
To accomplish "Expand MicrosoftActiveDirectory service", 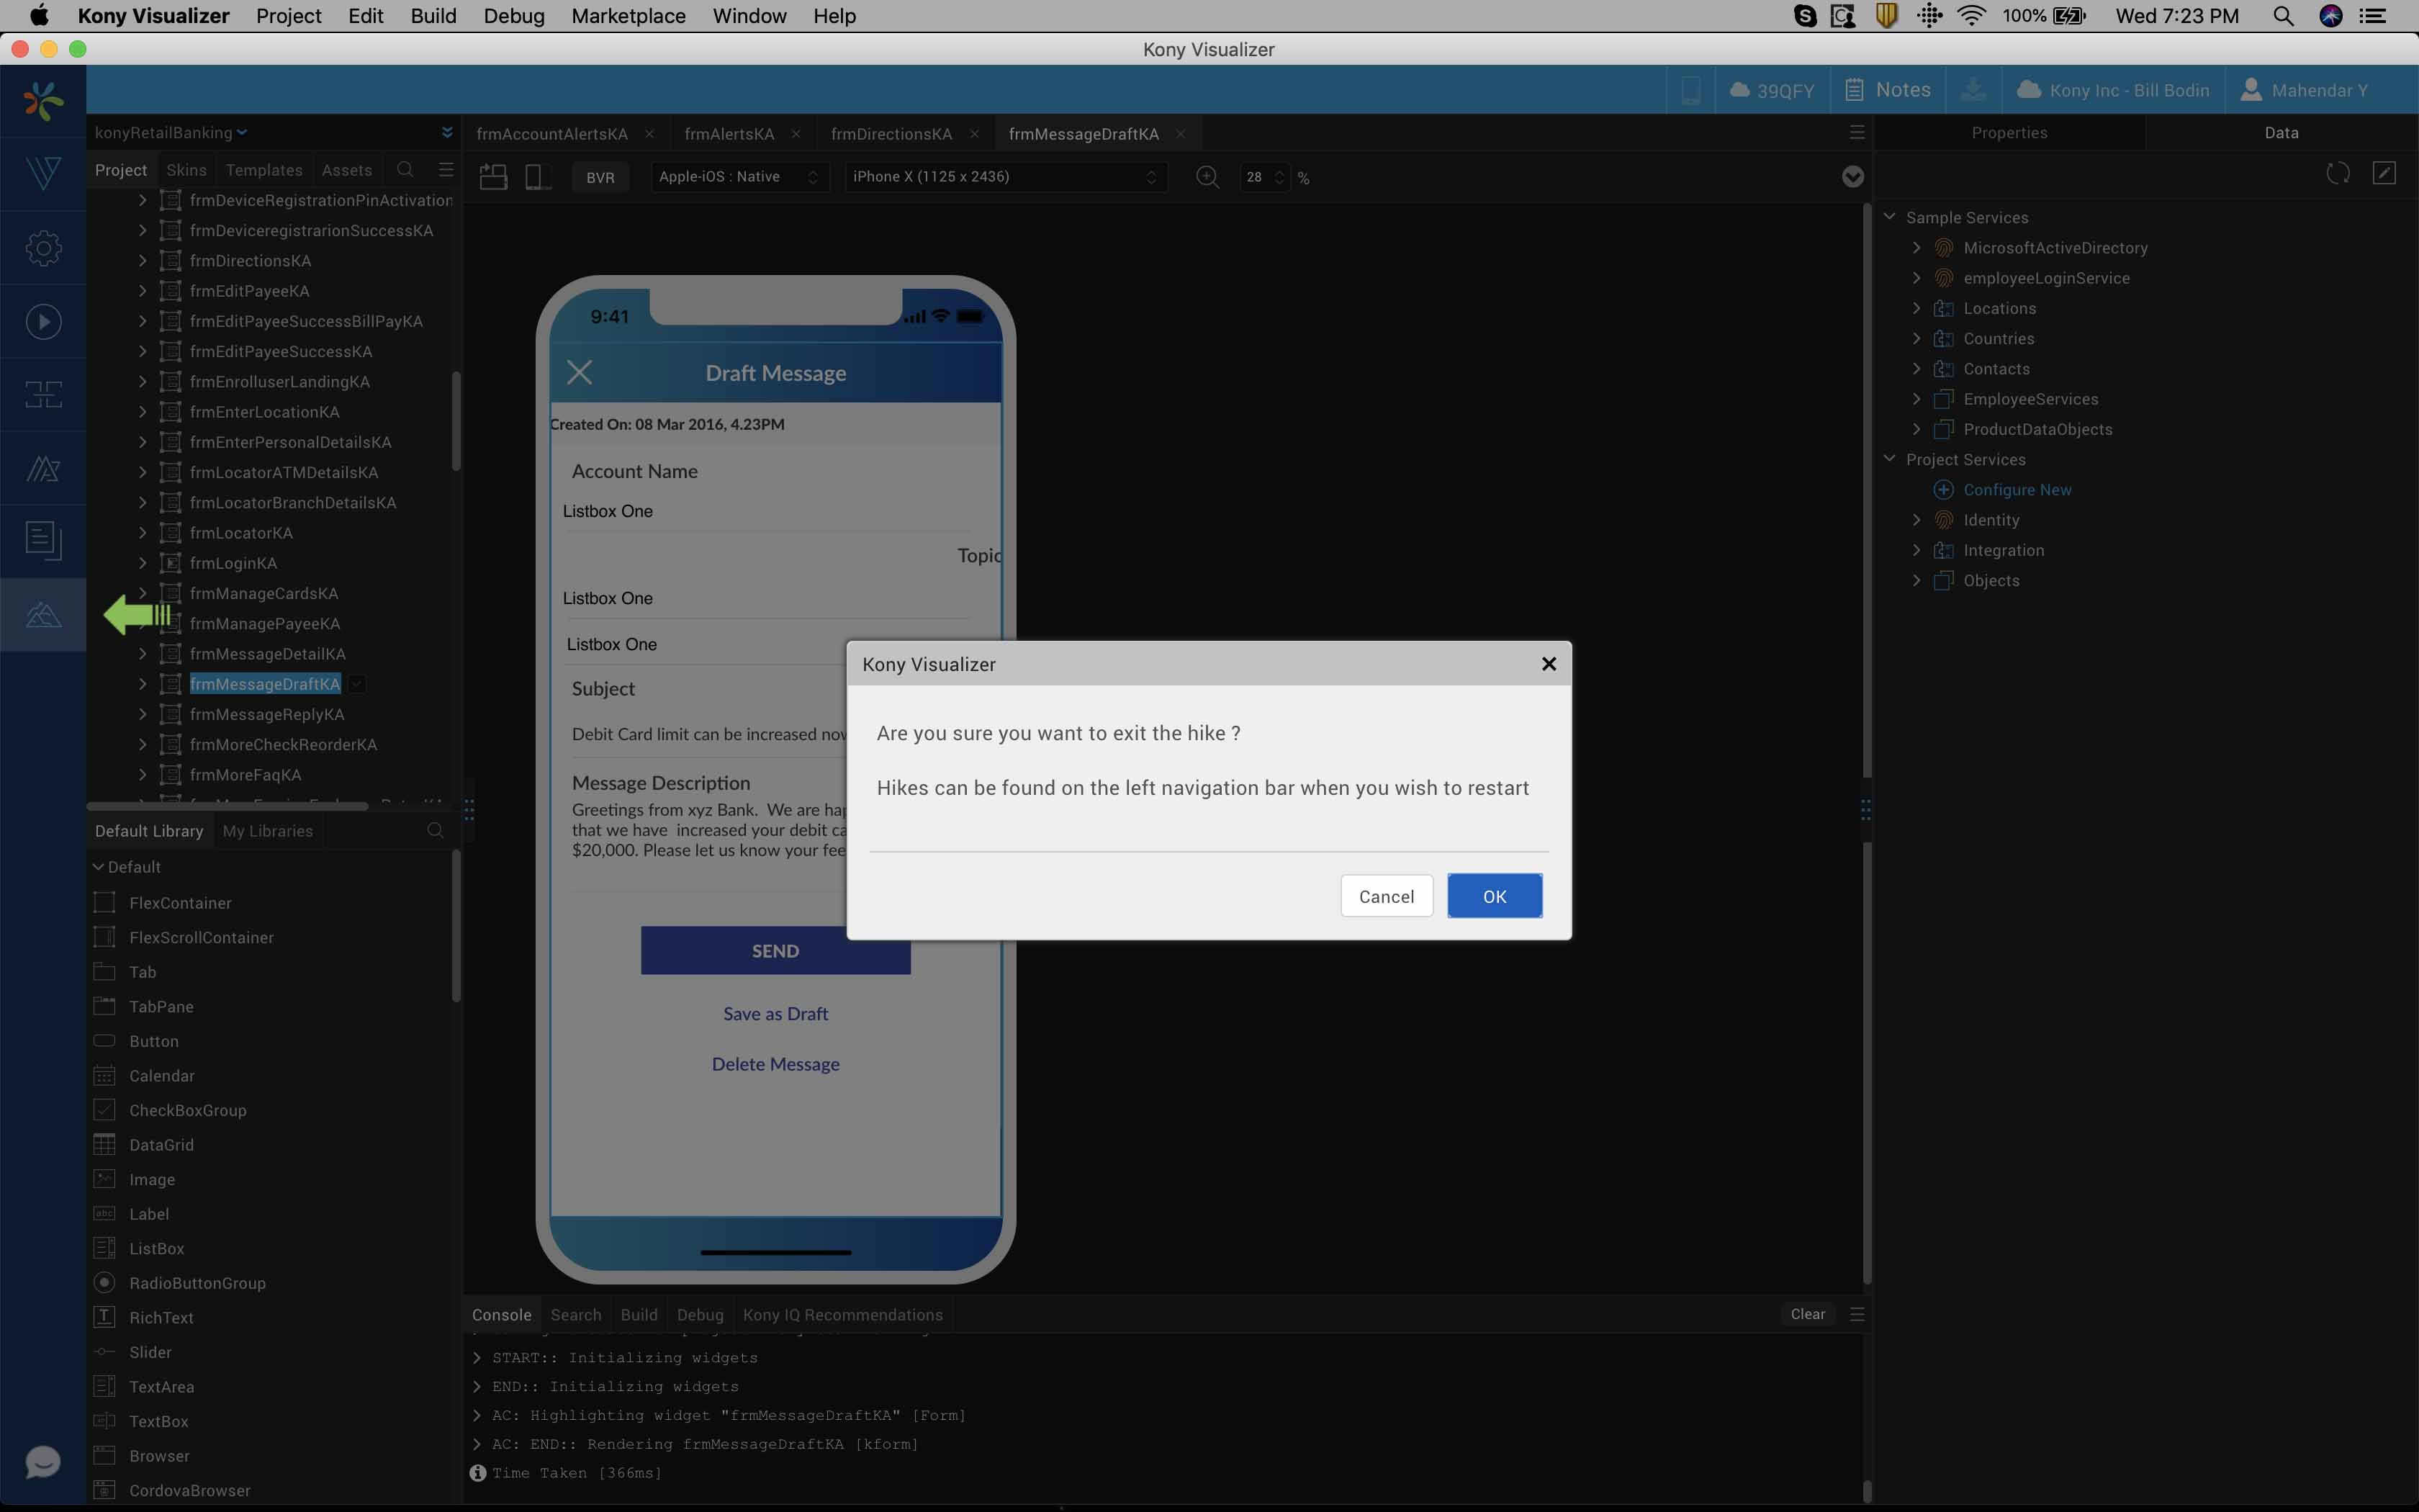I will [x=1916, y=248].
